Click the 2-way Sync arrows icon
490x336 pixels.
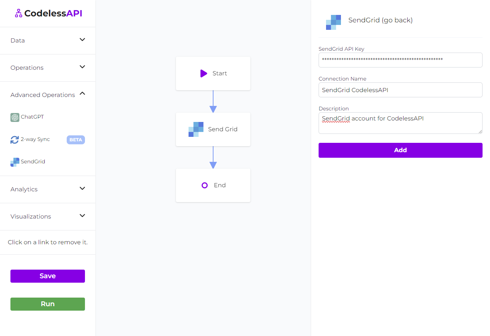coord(15,140)
